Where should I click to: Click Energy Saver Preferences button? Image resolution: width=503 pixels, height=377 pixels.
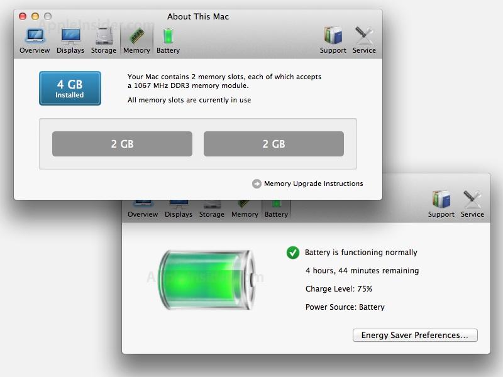[x=415, y=336]
